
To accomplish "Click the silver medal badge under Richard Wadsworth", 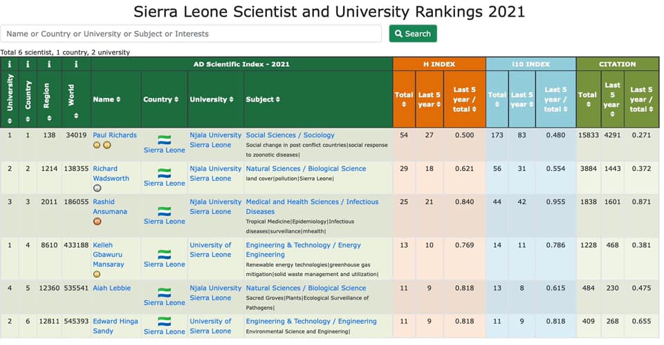I will click(x=97, y=188).
